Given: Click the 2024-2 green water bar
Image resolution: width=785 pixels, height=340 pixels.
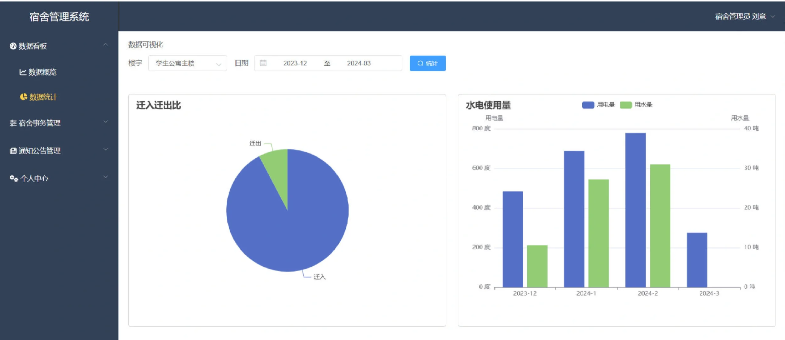Looking at the screenshot, I should 660,226.
